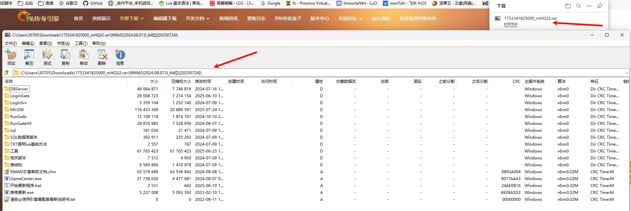Click search icon in download panel
Screen dimensions: 631x211
coord(578,6)
